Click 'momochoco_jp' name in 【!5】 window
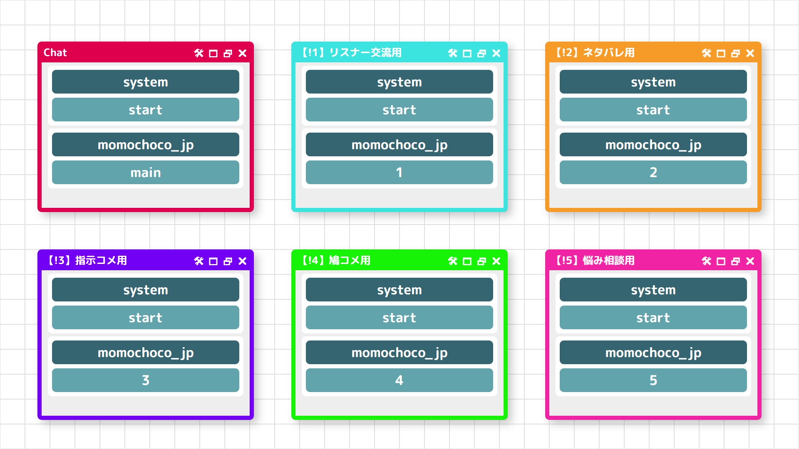799x449 pixels. point(653,353)
